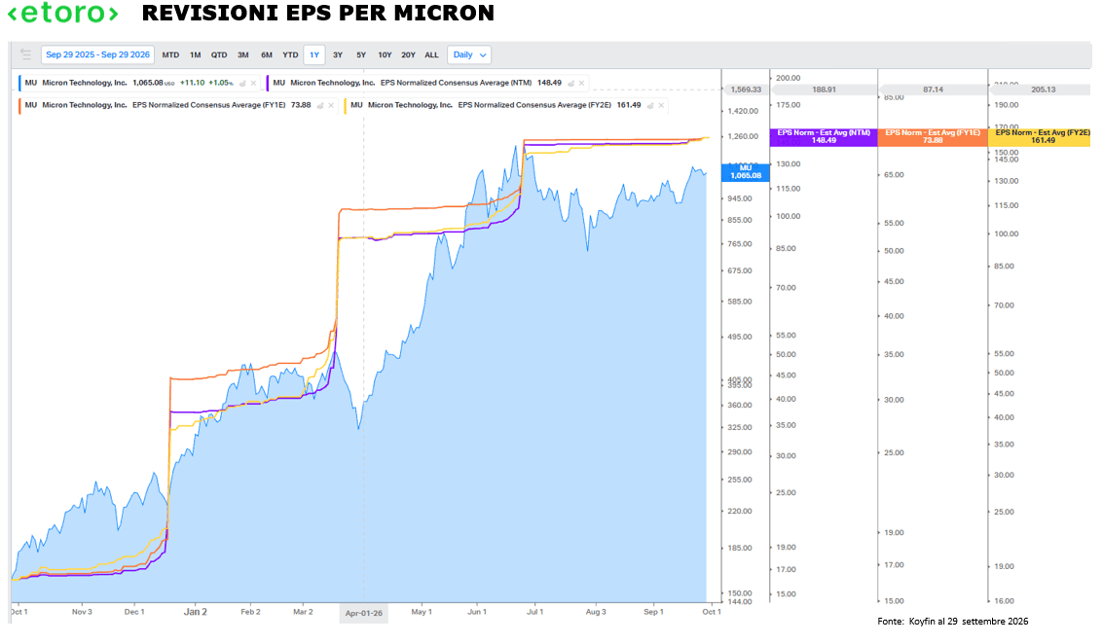Viewport: 1102px width, 643px height.
Task: Remove the EPS FY1E series from legend
Action: 331,106
